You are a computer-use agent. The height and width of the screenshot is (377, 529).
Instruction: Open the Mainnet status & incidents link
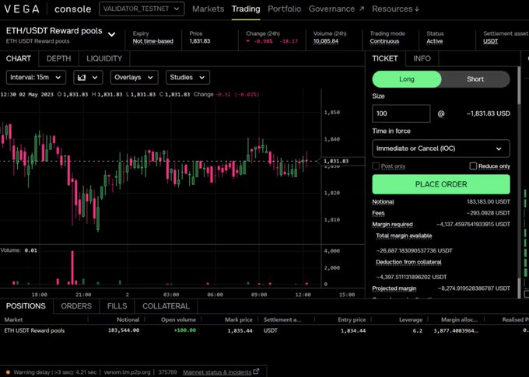pos(217,372)
